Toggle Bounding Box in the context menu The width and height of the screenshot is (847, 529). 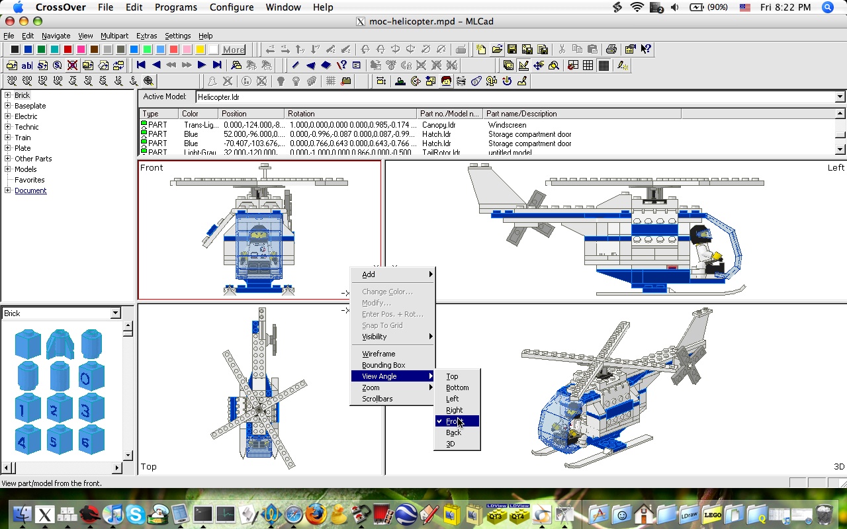[x=383, y=365]
